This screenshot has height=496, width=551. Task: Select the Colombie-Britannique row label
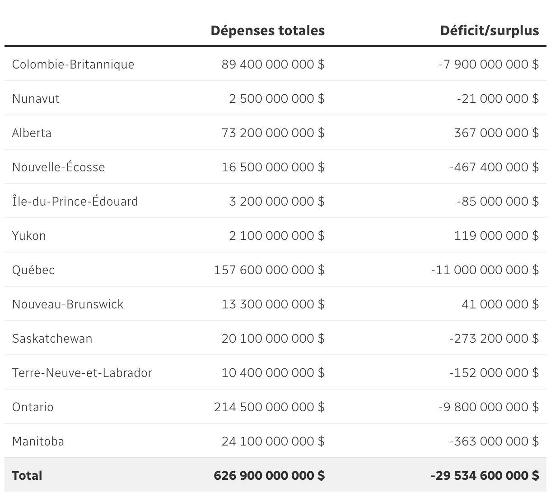73,64
